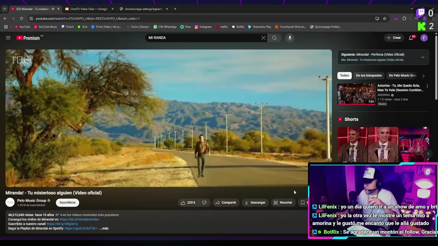Open the bit.ly/tiendainterdisc link
Image resolution: width=438 pixels, height=246 pixels.
[x=79, y=219]
